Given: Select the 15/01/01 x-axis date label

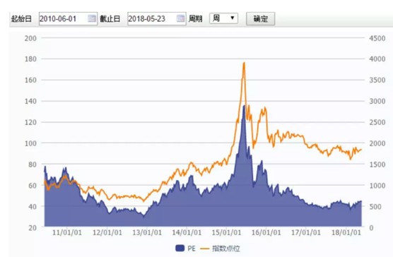Looking at the screenshot, I should [226, 232].
